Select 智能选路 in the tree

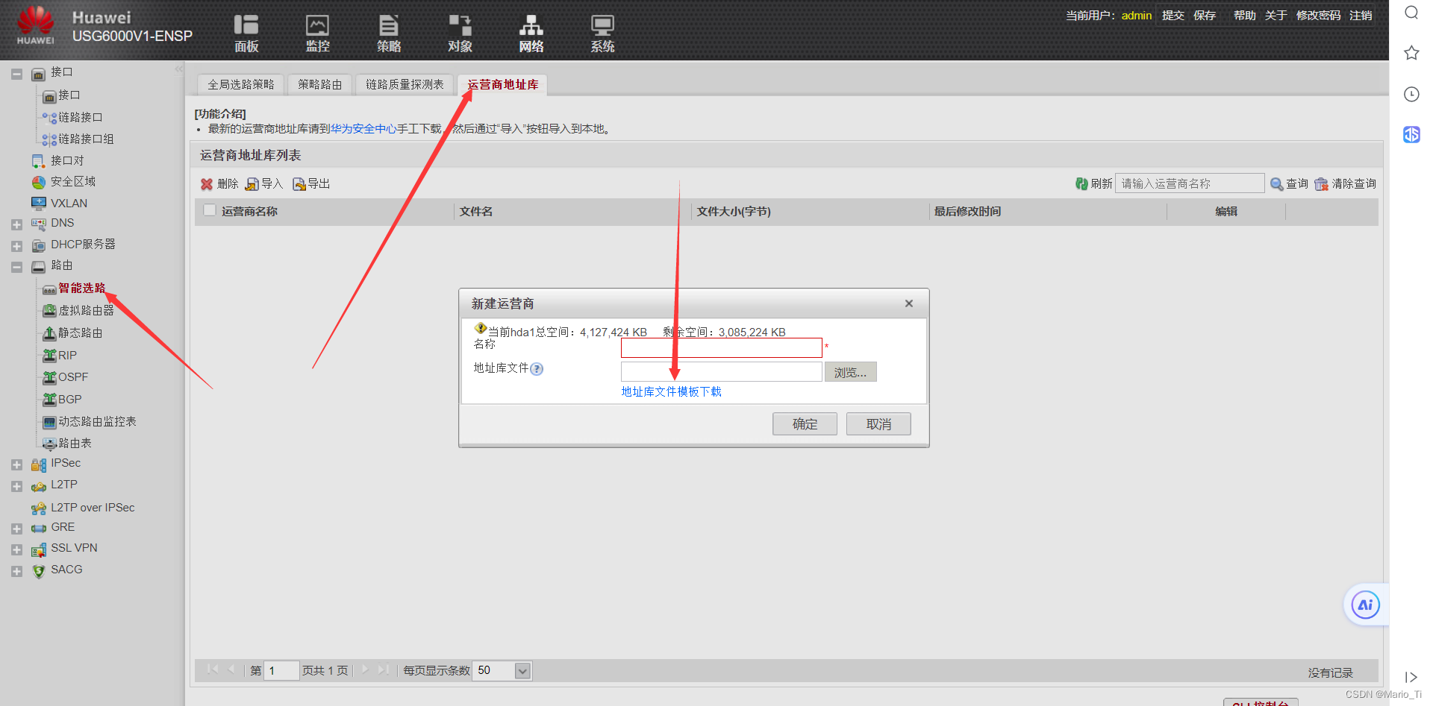pos(82,288)
